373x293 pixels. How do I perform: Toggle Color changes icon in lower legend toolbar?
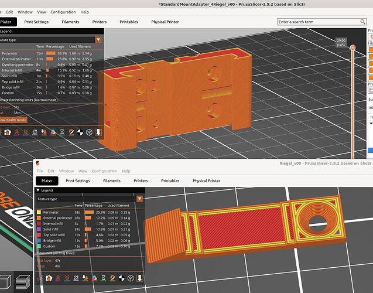[x=94, y=278]
